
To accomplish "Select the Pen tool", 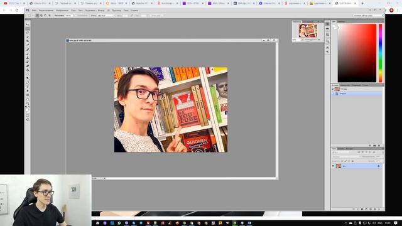I will [x=28, y=82].
